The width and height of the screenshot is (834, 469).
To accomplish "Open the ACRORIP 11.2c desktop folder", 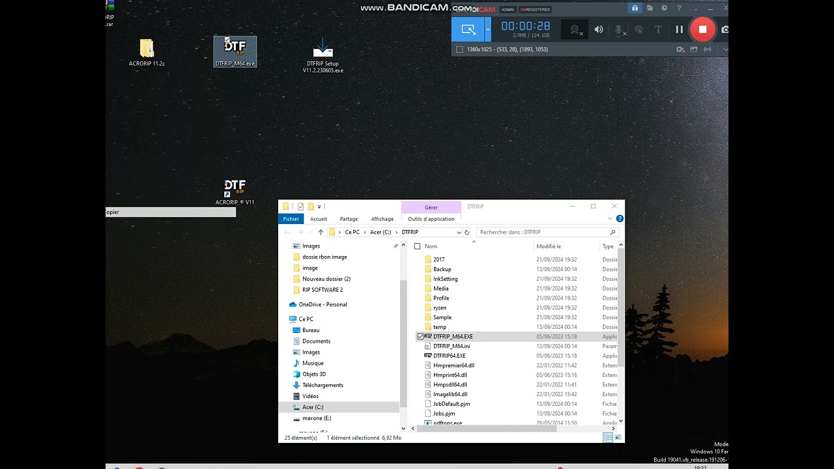I will [147, 52].
